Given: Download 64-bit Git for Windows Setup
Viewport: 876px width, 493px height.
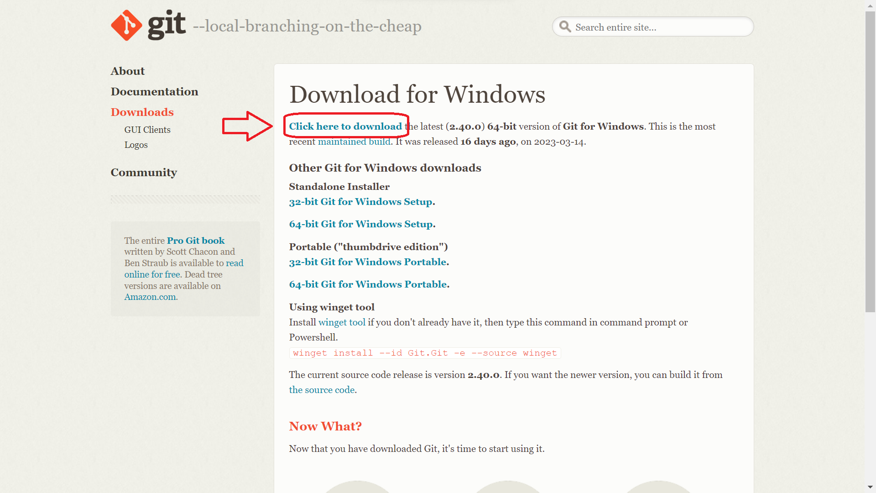Looking at the screenshot, I should [x=361, y=224].
